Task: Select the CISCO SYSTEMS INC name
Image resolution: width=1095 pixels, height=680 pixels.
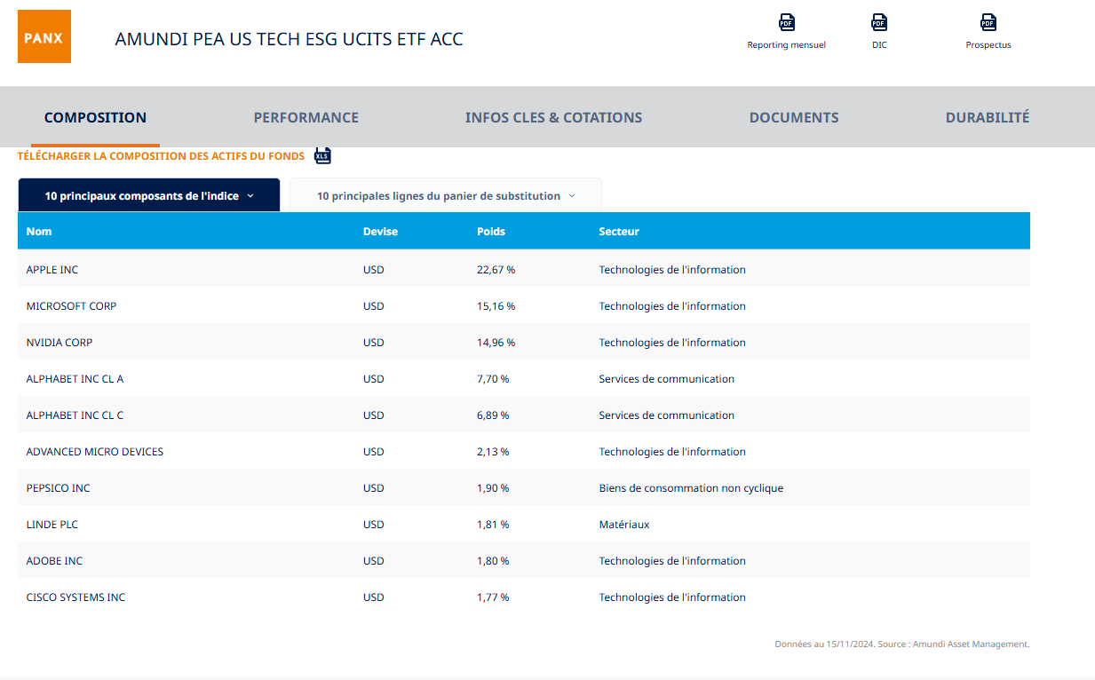Action: click(x=75, y=597)
